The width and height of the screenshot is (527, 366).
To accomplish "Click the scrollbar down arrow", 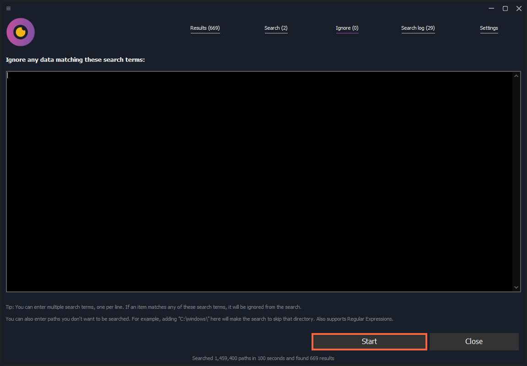I will point(516,287).
